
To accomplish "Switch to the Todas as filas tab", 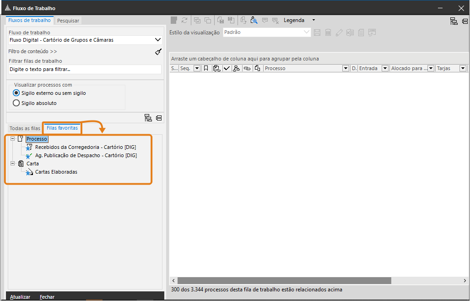I will (25, 128).
